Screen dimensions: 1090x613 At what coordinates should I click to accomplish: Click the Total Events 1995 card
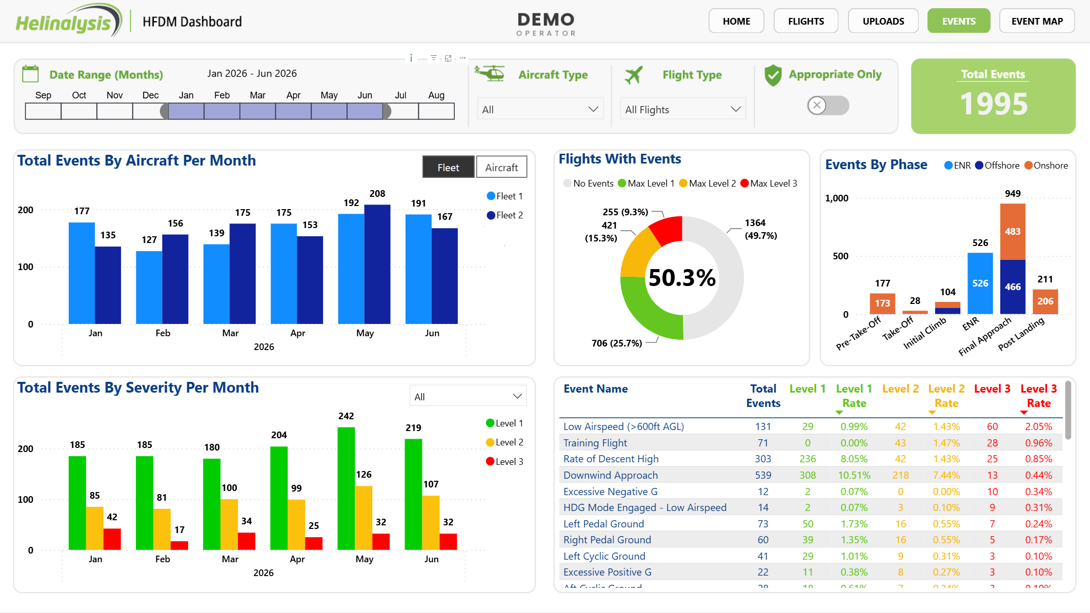993,96
